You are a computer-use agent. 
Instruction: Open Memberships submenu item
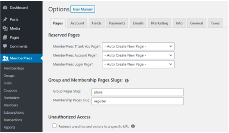[14, 69]
